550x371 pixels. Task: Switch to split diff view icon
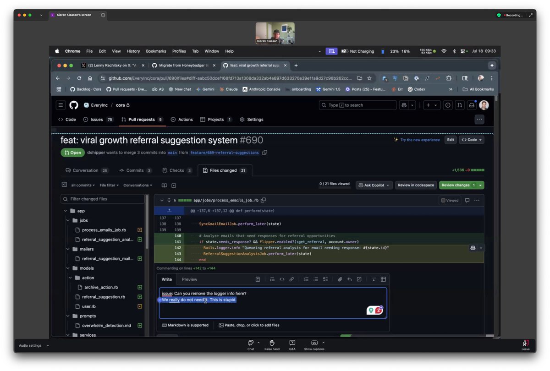pyautogui.click(x=164, y=185)
